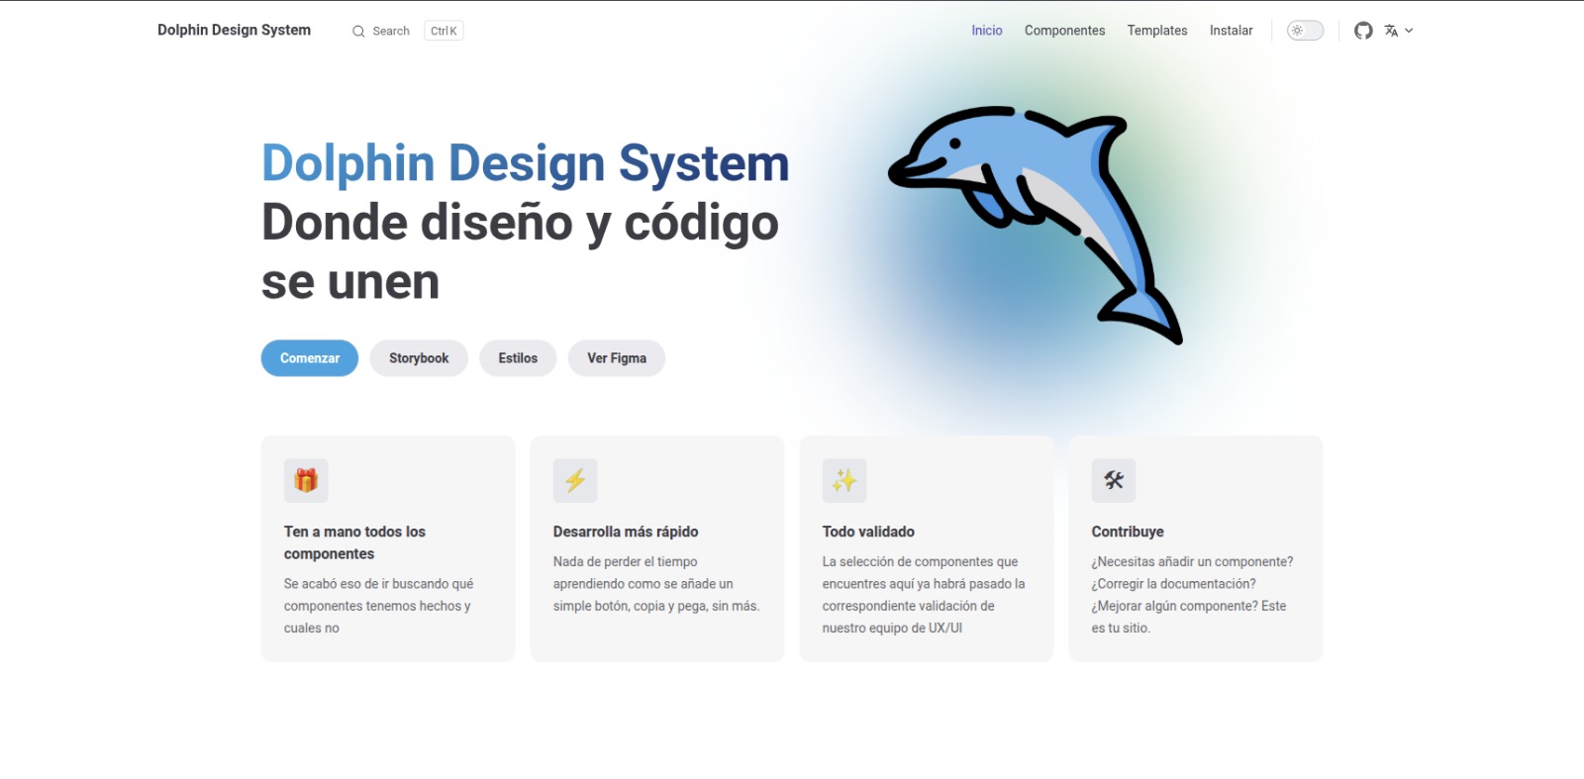Click the translate language icon
The height and width of the screenshot is (779, 1584).
1391,31
